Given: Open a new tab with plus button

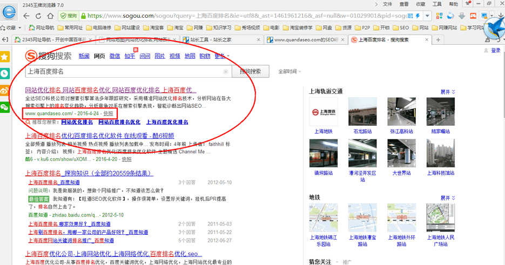Looking at the screenshot, I should click(x=438, y=39).
